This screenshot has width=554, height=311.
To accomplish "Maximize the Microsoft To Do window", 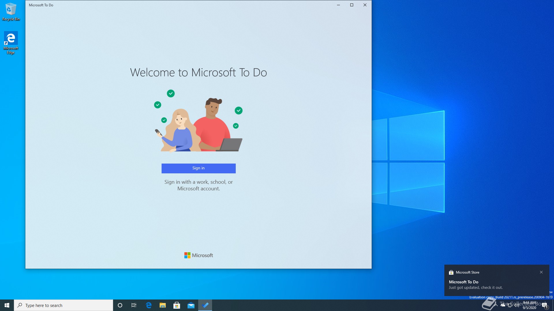I will 352,5.
